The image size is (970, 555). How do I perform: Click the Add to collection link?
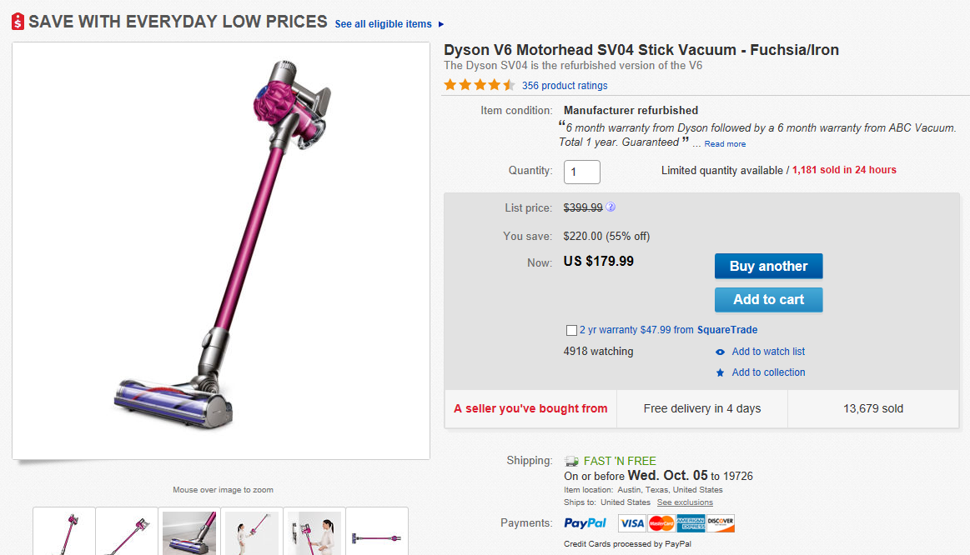[768, 372]
